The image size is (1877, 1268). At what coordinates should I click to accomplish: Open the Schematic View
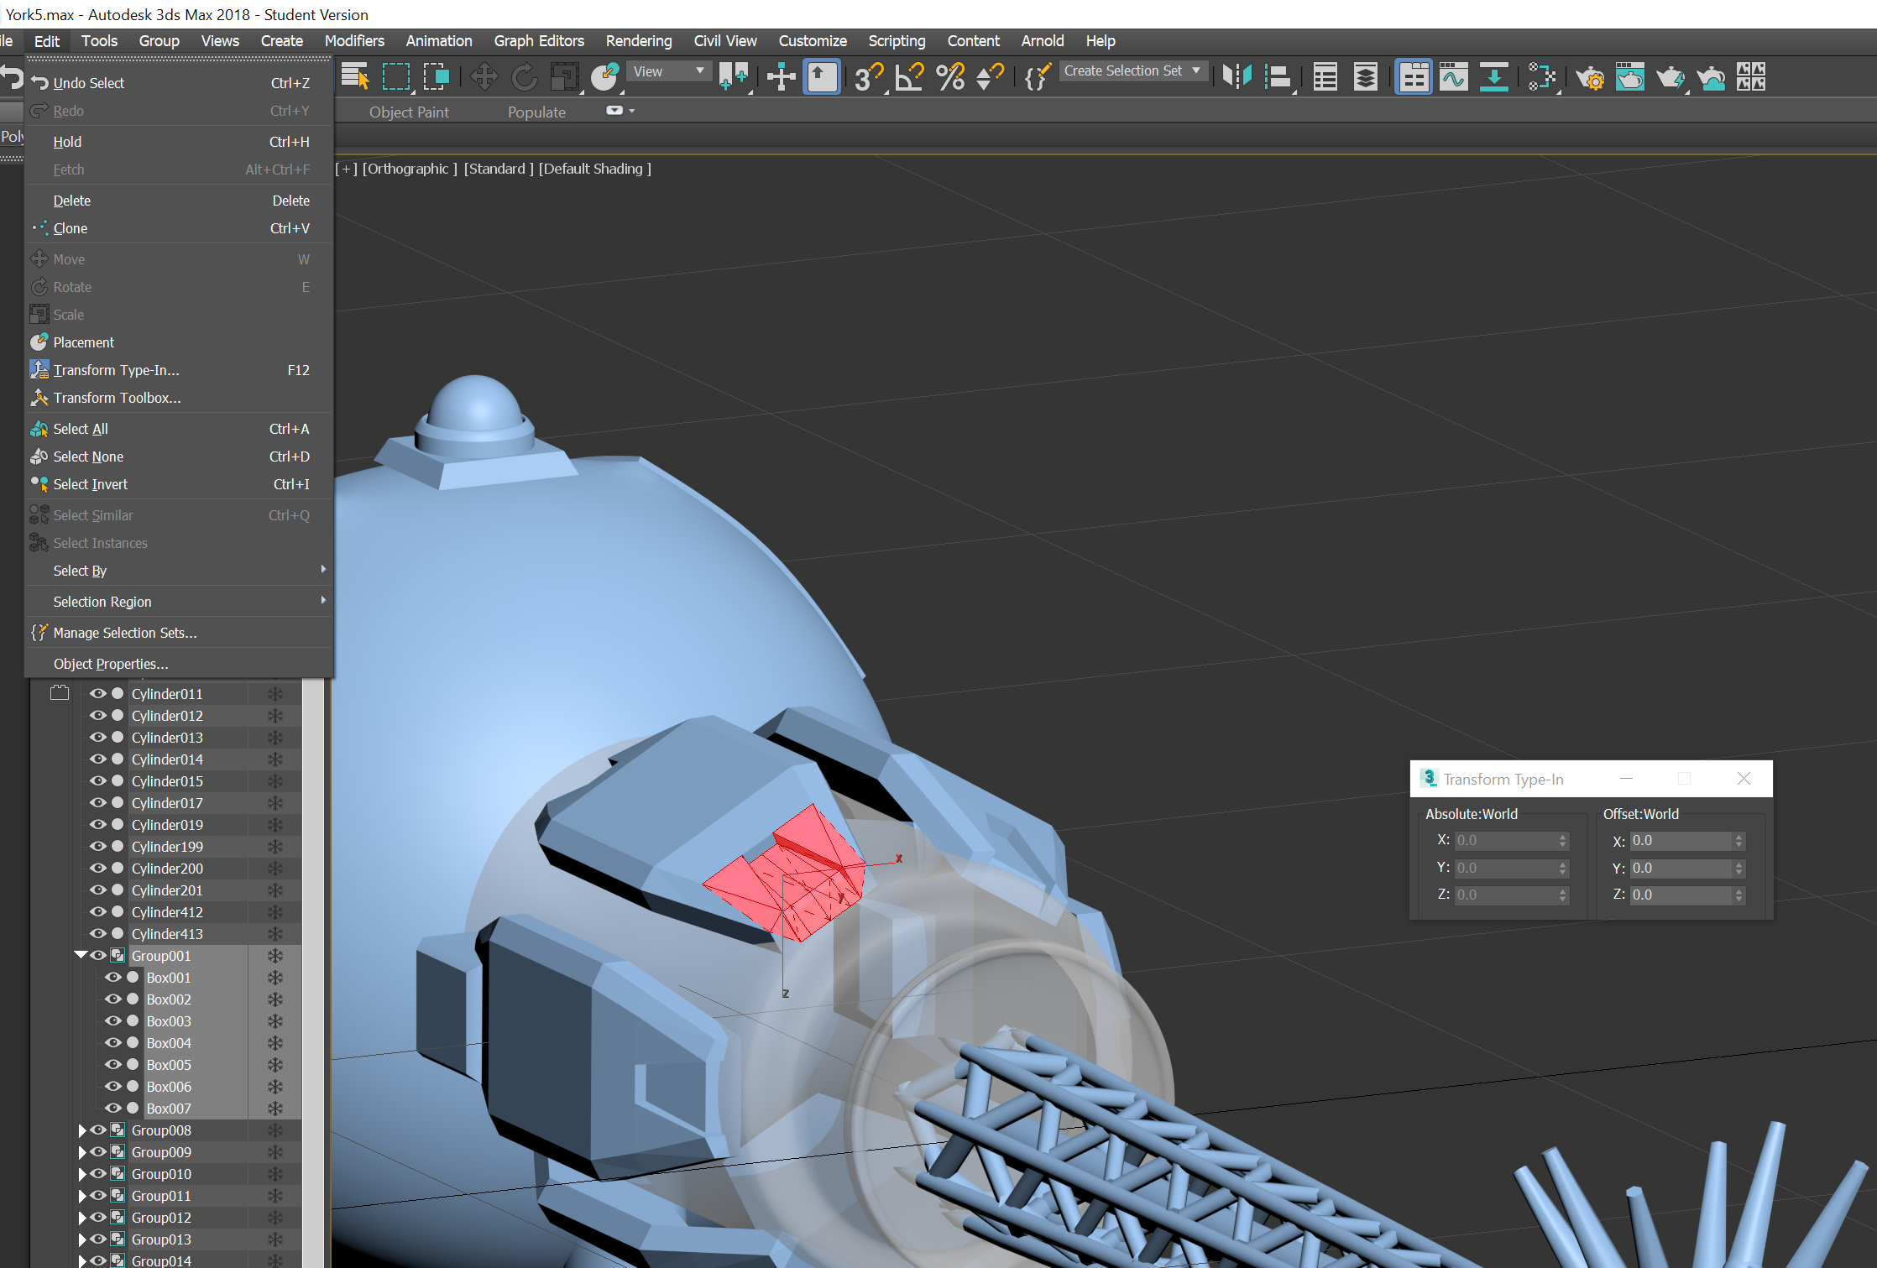point(1494,76)
